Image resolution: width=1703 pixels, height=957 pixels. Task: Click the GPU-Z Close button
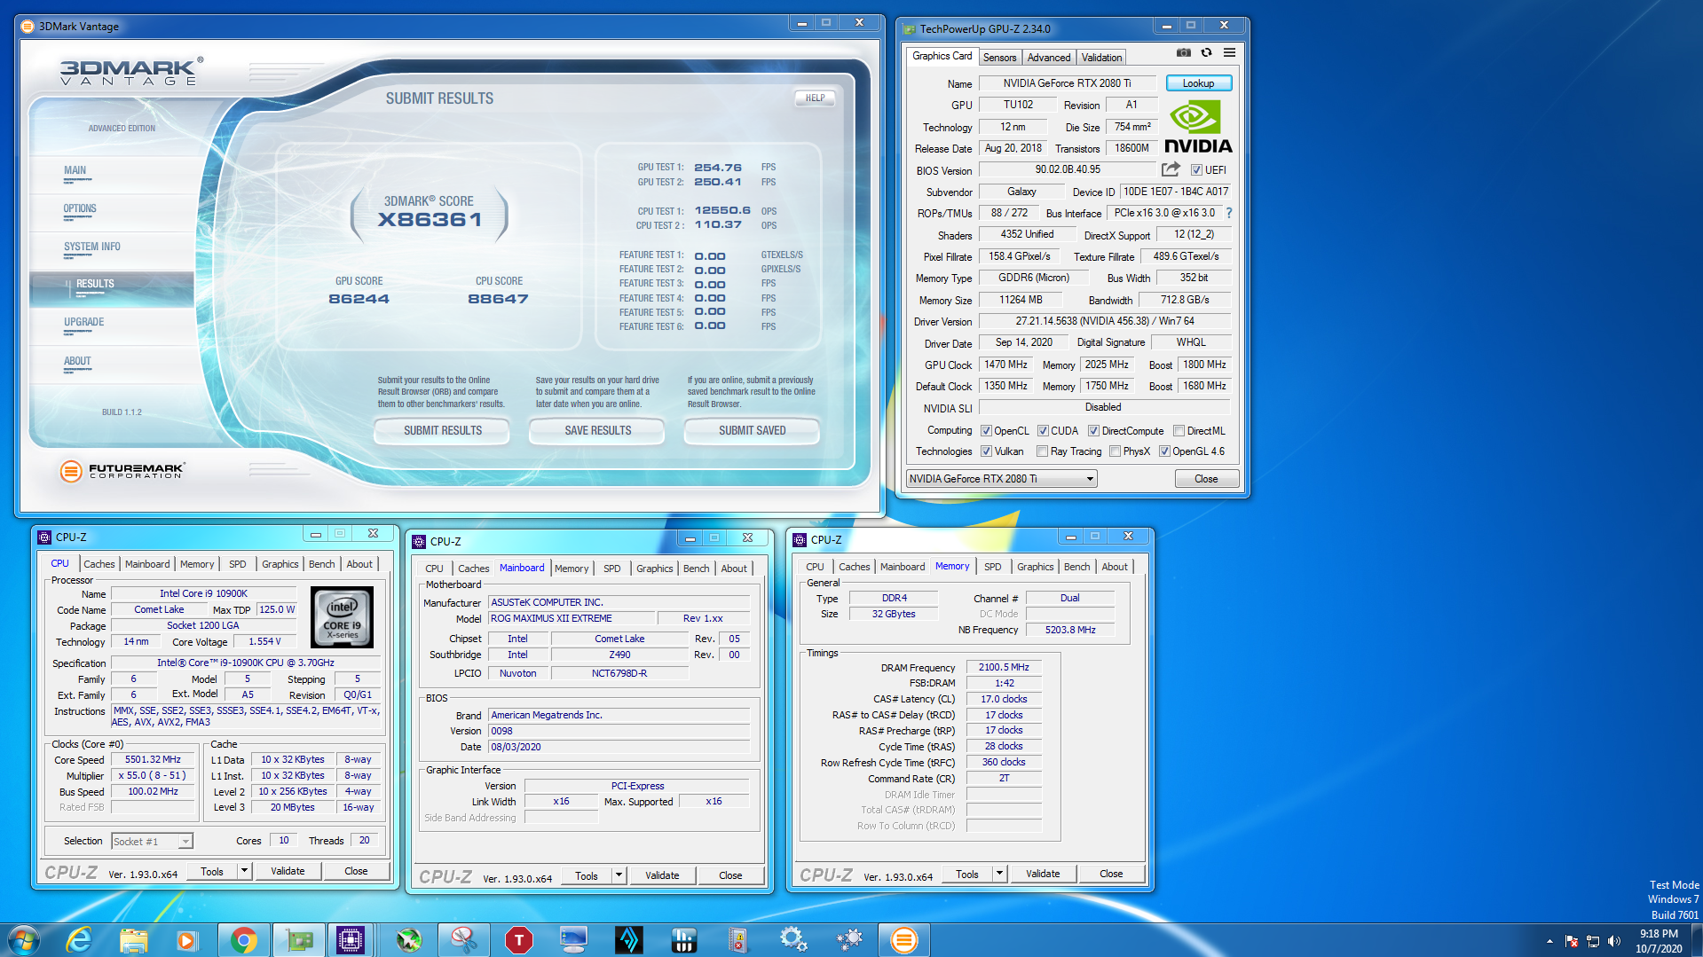click(1206, 479)
